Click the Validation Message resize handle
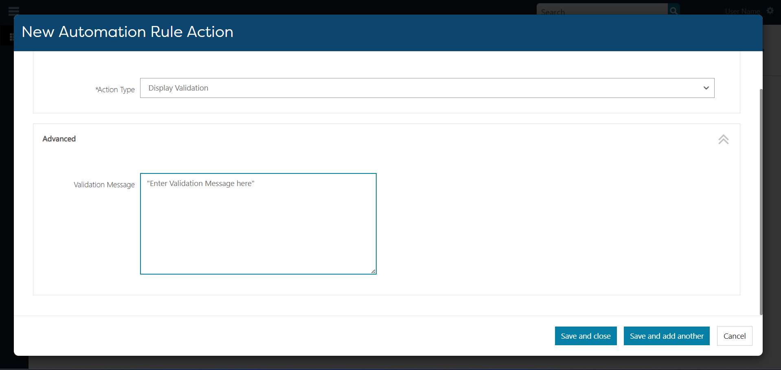781x370 pixels. point(373,270)
